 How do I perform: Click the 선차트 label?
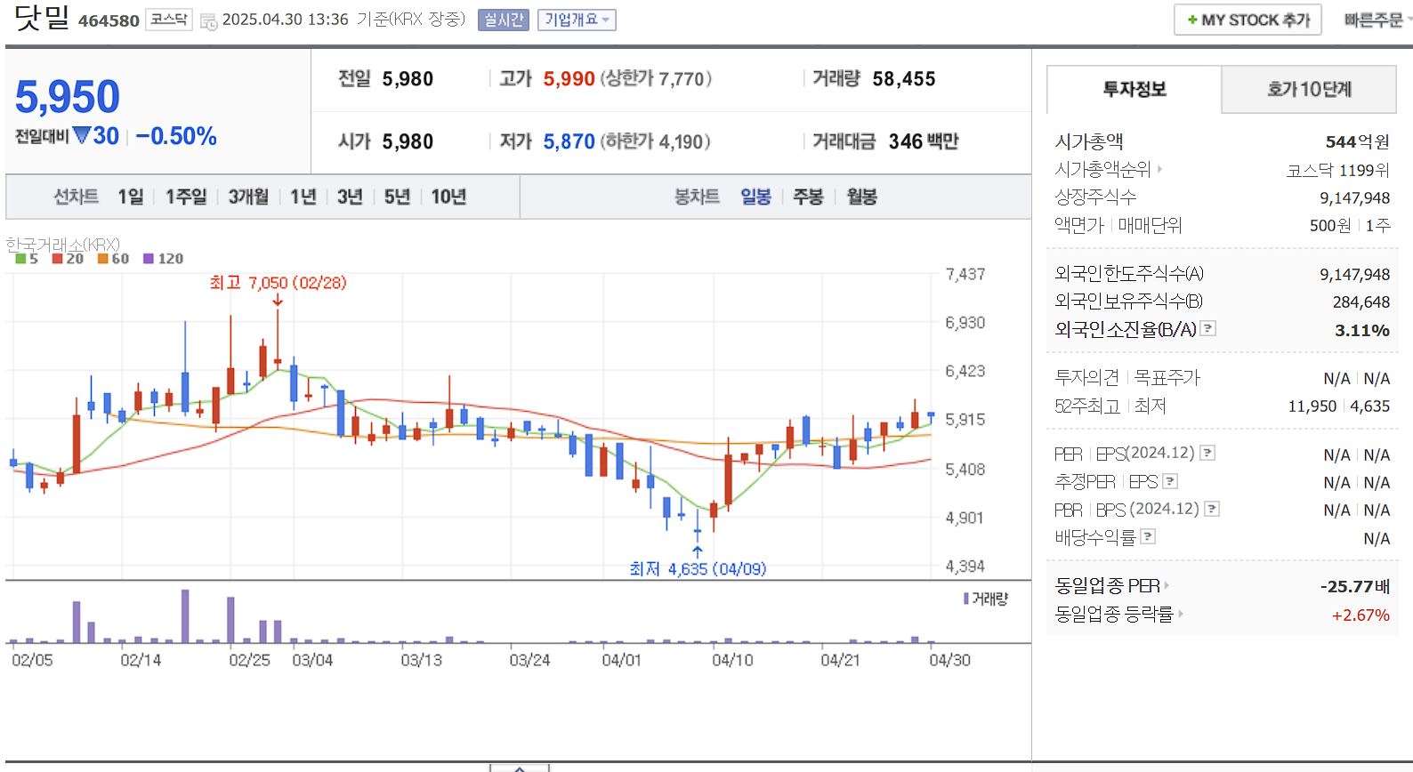76,197
